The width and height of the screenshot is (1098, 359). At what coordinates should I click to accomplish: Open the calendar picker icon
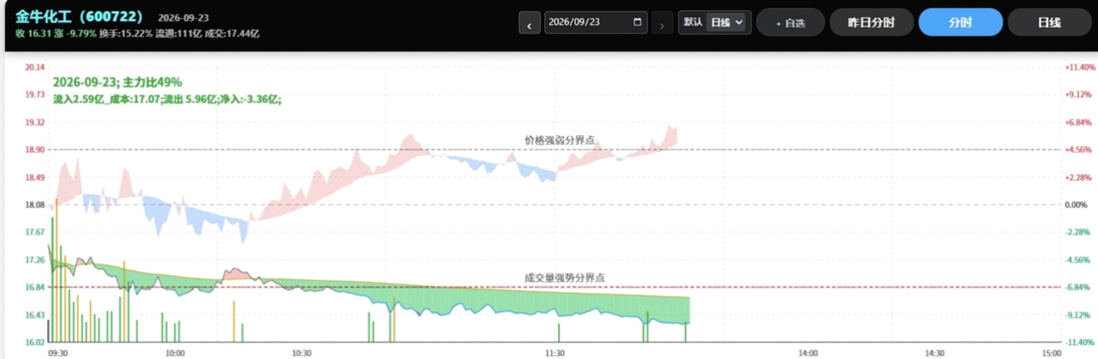(637, 23)
